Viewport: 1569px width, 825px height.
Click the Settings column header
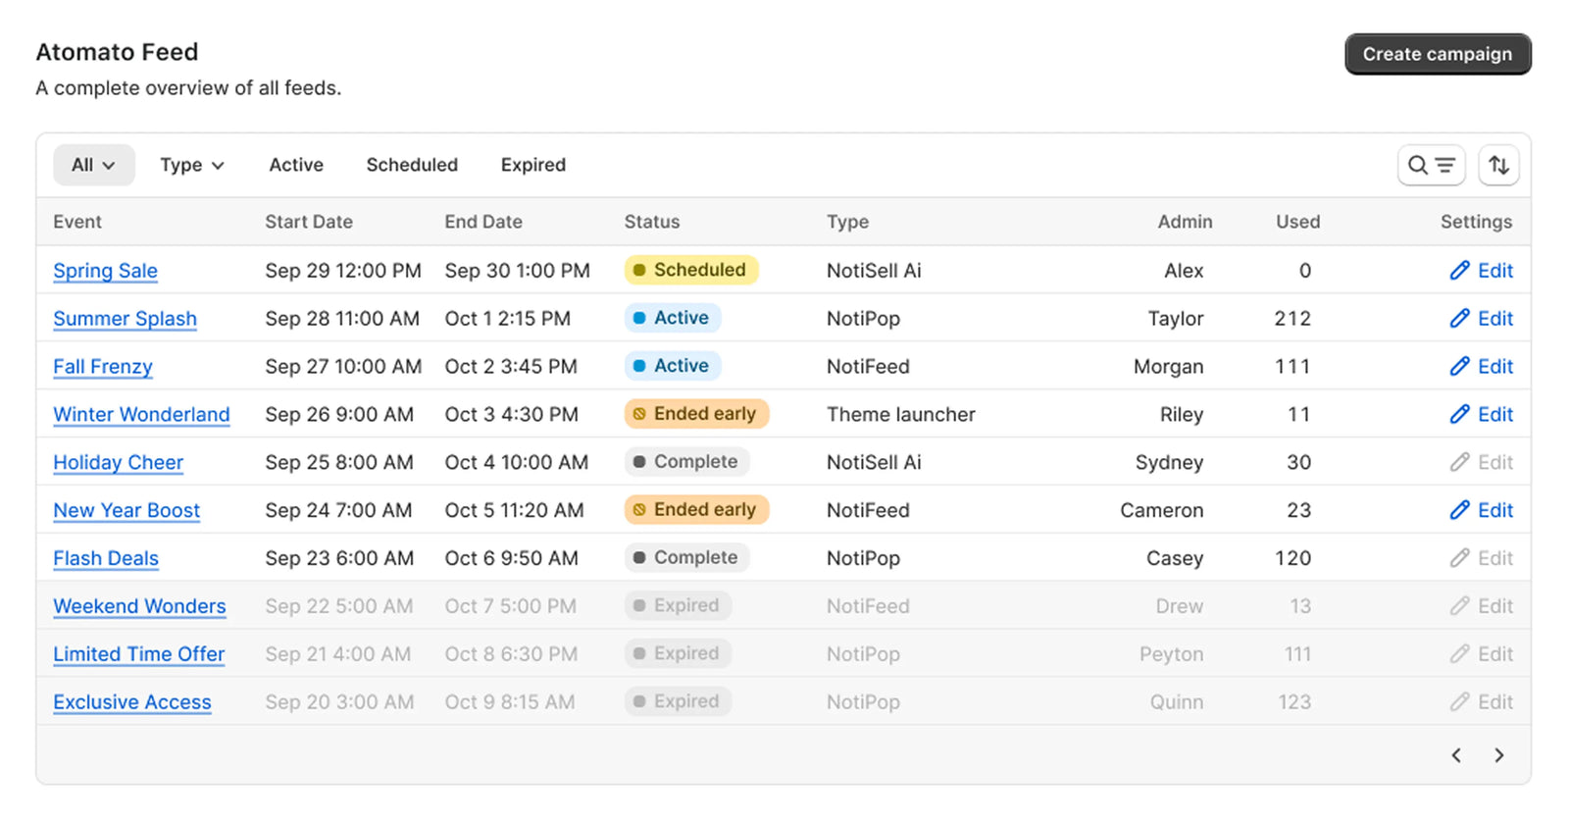(x=1476, y=222)
